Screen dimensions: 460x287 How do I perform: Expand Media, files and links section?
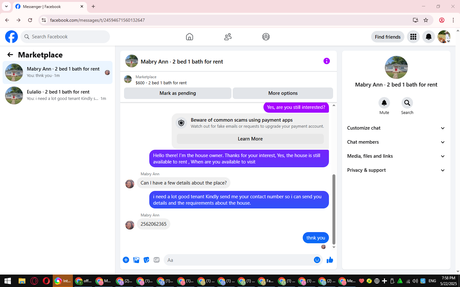click(x=396, y=156)
